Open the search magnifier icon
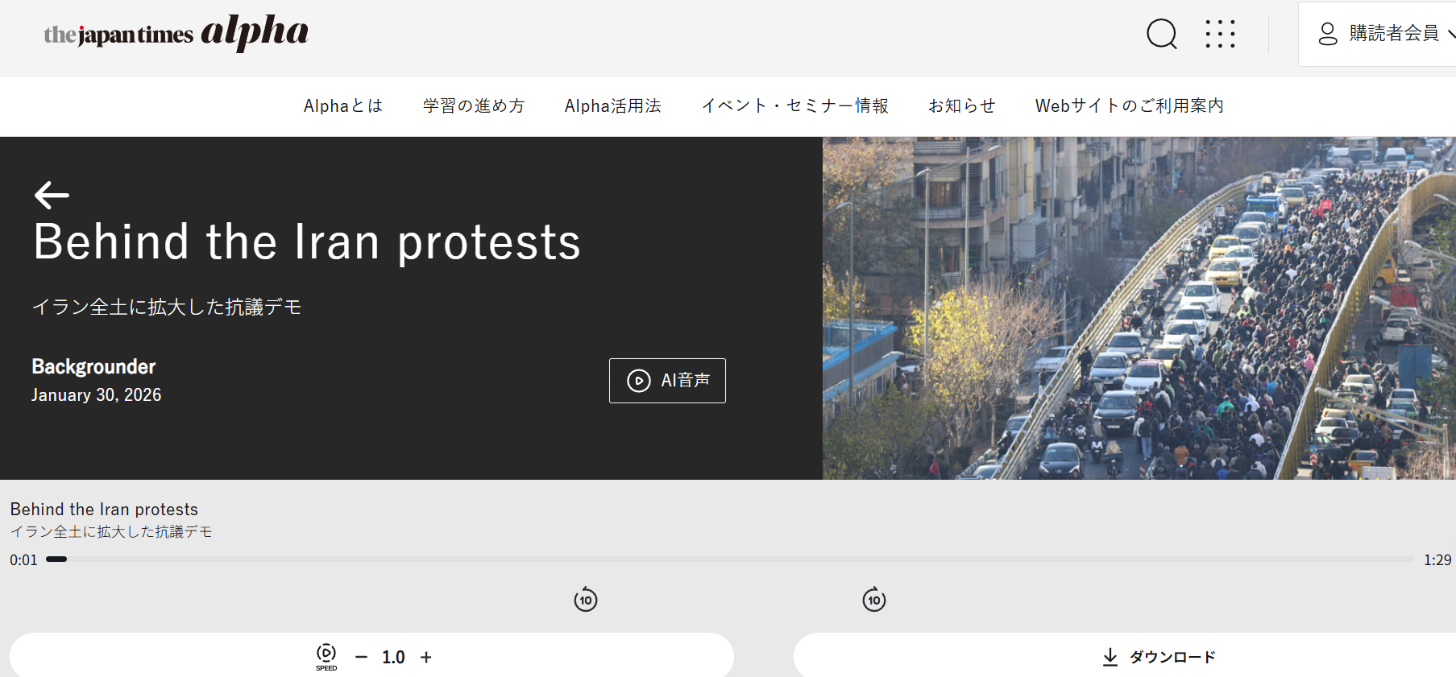The width and height of the screenshot is (1456, 677). 1161,34
